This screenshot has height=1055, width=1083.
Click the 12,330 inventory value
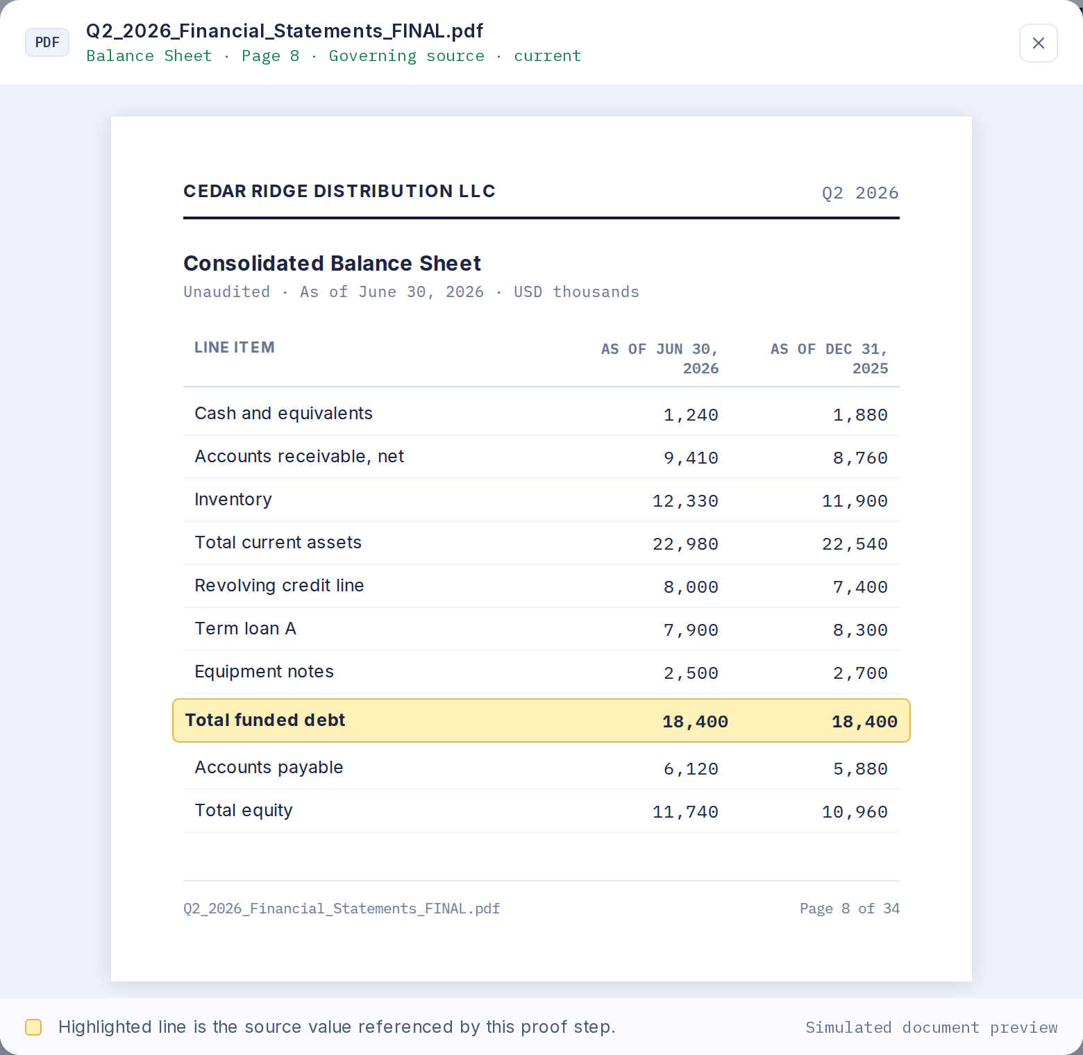tap(685, 501)
